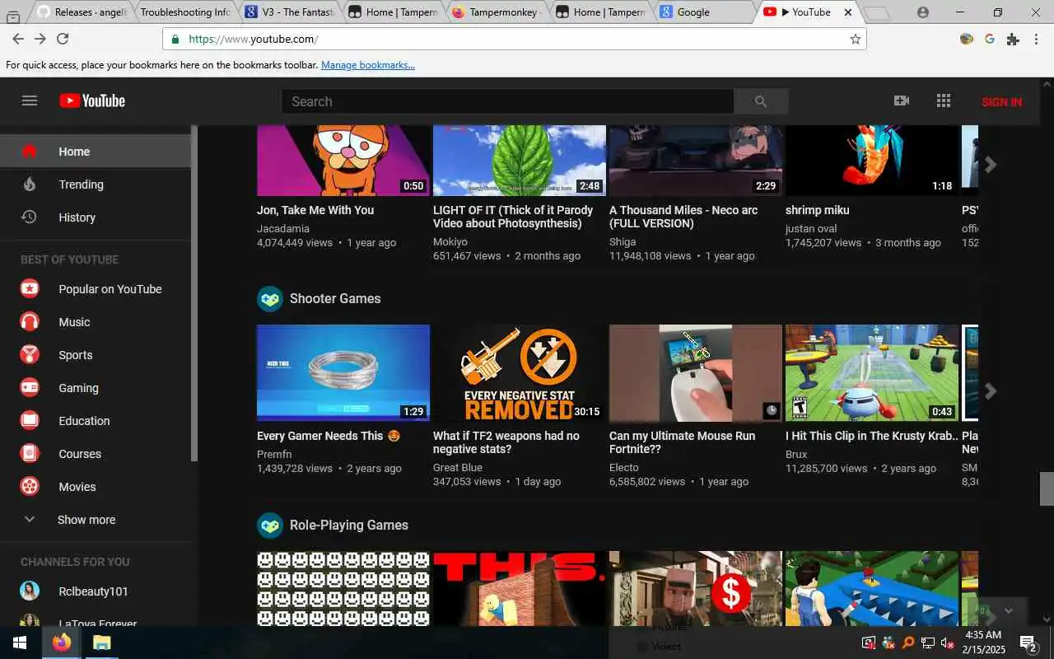Click the Courses icon in sidebar
1054x659 pixels.
click(30, 454)
